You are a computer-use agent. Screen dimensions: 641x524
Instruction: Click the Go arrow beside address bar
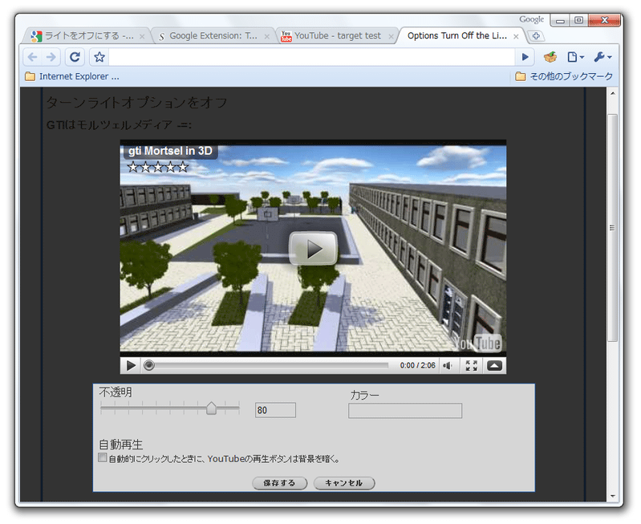(x=525, y=57)
